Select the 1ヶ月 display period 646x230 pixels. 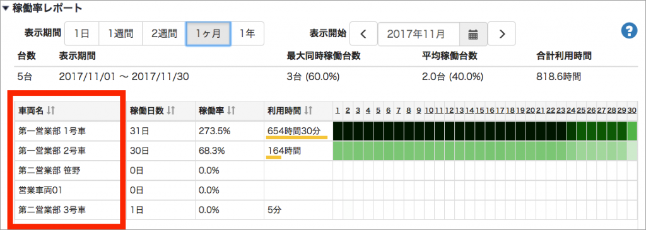(208, 34)
